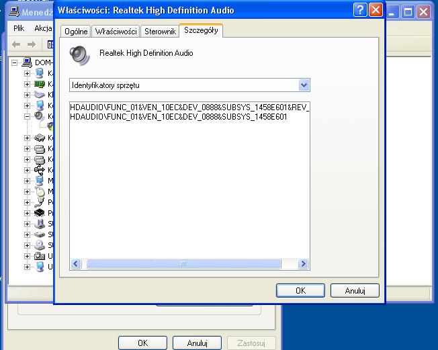This screenshot has width=438, height=350.
Task: Collapse the DOM- root node
Action: [14, 63]
